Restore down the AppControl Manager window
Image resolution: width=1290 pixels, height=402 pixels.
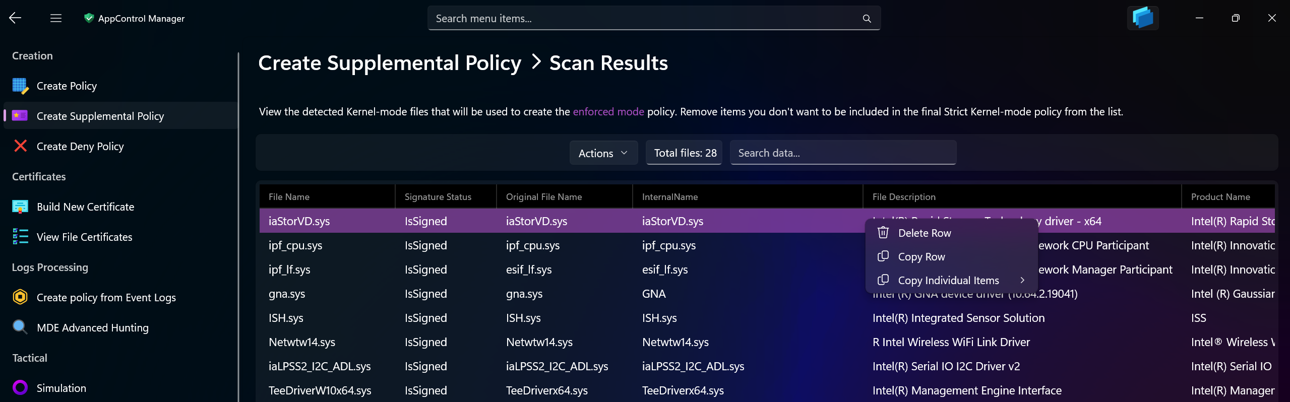[1236, 18]
